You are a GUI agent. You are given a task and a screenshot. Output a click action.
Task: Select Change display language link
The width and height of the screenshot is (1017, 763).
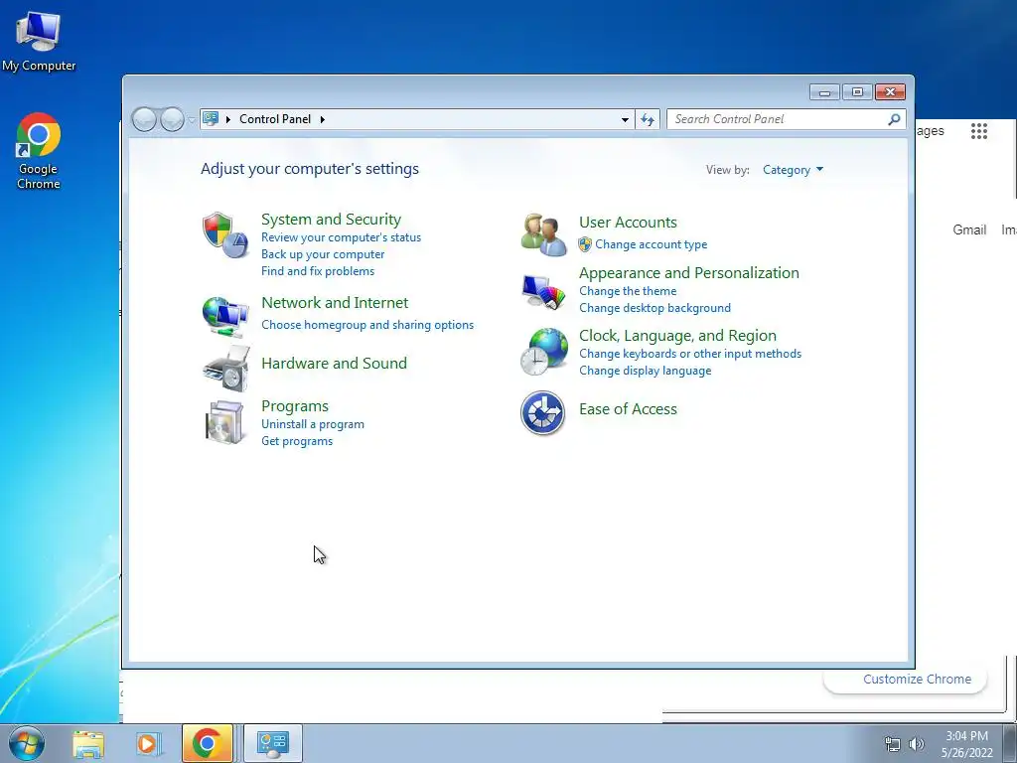[645, 371]
